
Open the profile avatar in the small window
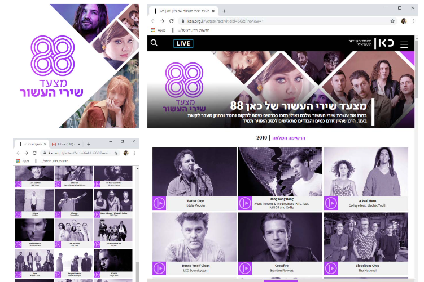(126, 153)
